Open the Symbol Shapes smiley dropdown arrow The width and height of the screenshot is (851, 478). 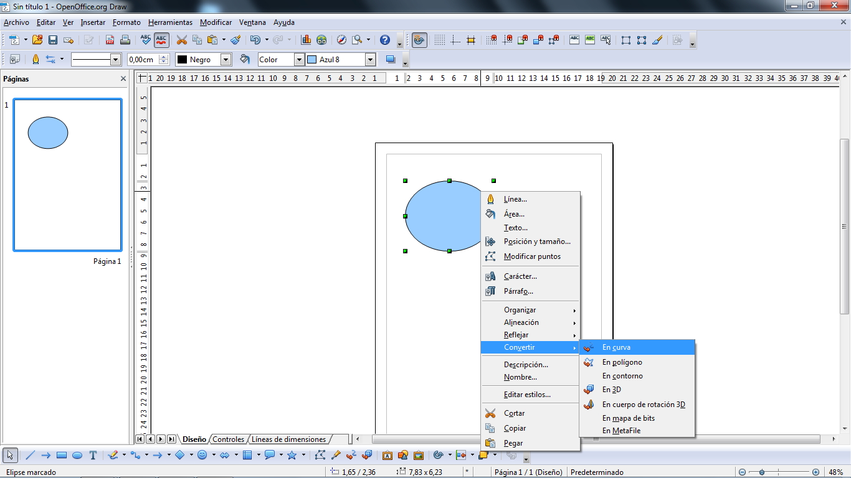[x=214, y=455]
